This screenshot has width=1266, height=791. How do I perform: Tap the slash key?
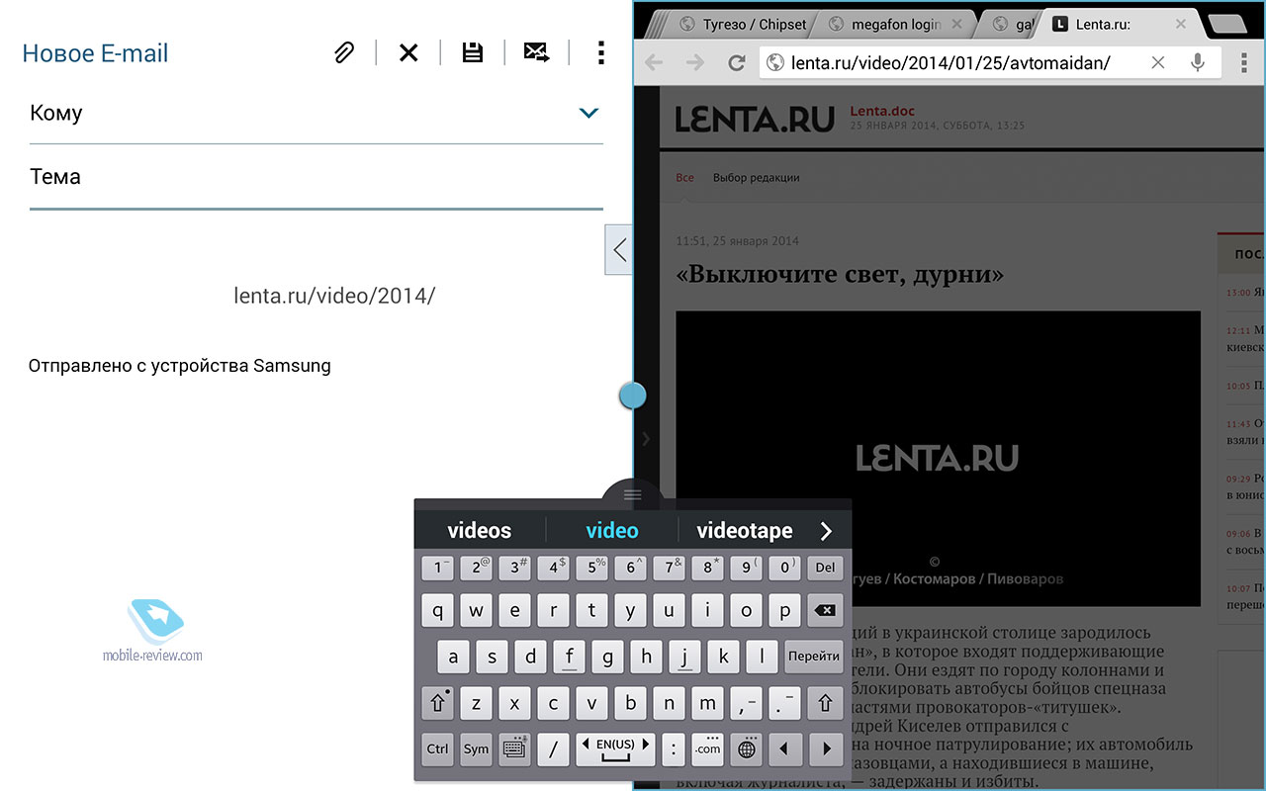[553, 748]
